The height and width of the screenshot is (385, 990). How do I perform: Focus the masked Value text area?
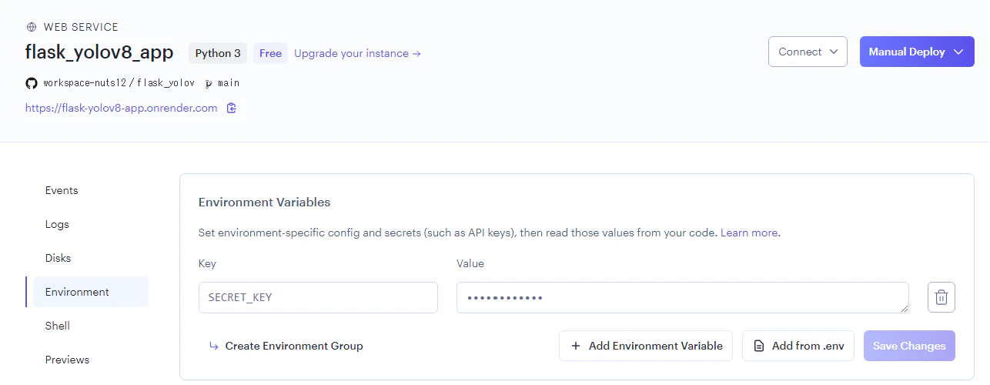(683, 297)
